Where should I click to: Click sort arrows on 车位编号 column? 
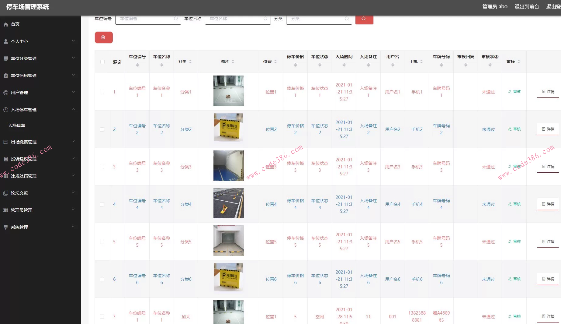pos(137,65)
